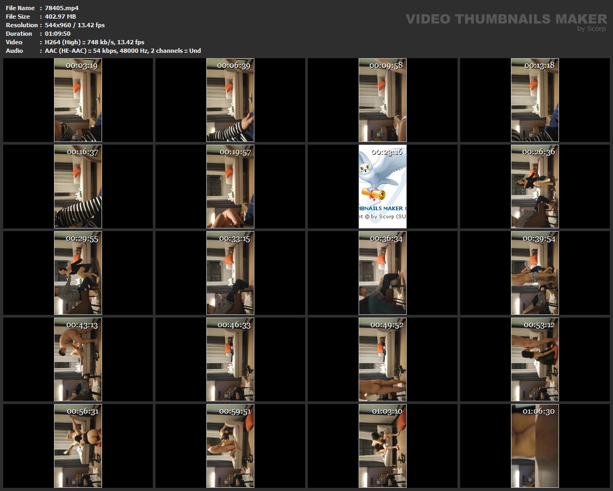The image size is (613, 491).
Task: Open the thumbnail stamped 00:09:58
Action: (x=383, y=100)
